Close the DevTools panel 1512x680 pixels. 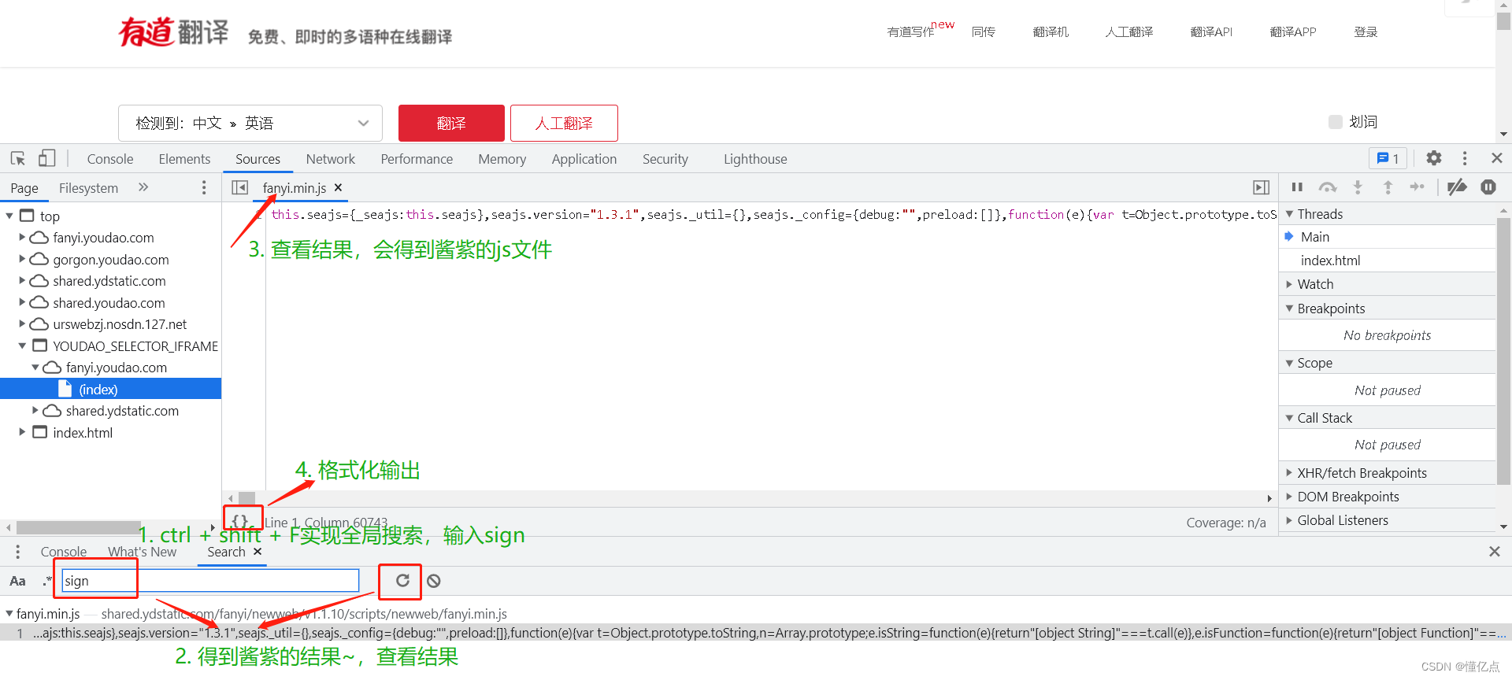[x=1497, y=158]
